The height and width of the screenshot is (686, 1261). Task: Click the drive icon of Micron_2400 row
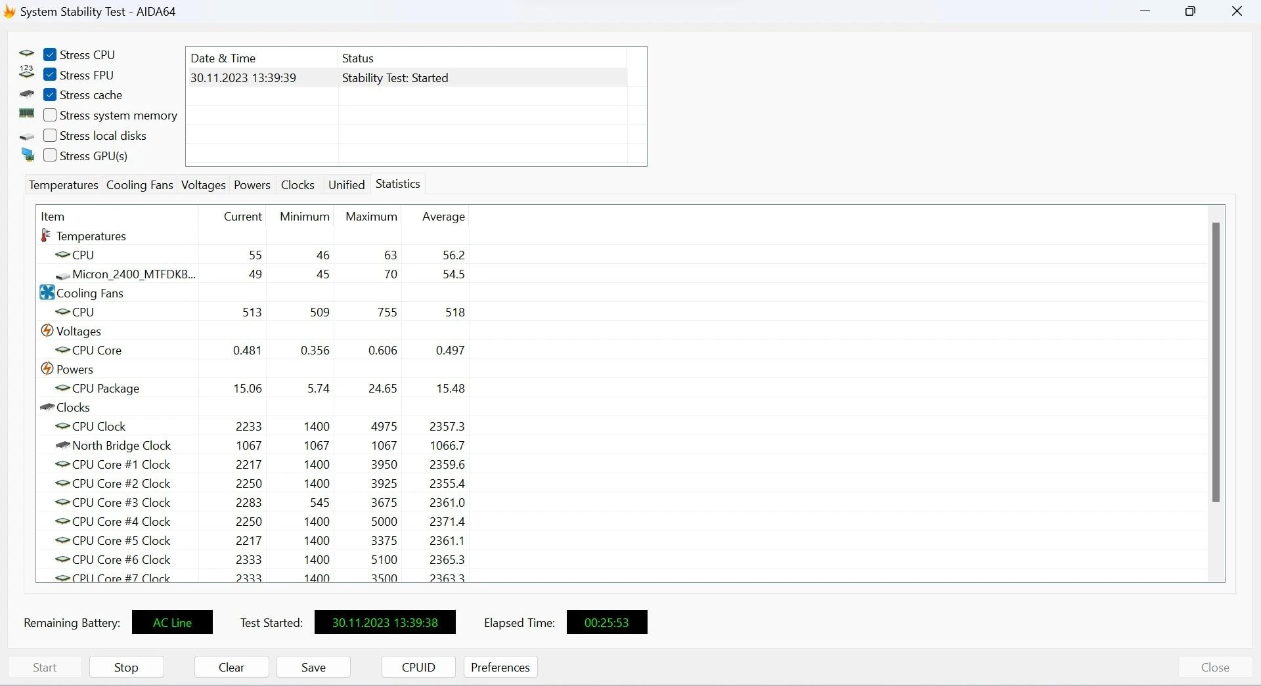(x=63, y=276)
